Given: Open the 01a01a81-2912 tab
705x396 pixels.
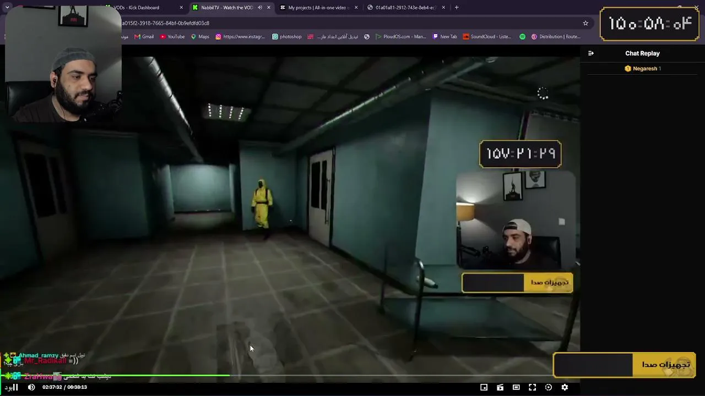Looking at the screenshot, I should click(406, 8).
